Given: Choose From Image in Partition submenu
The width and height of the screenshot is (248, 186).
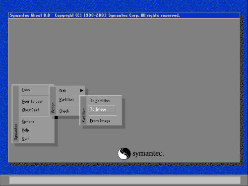Looking at the screenshot, I should click(100, 121).
